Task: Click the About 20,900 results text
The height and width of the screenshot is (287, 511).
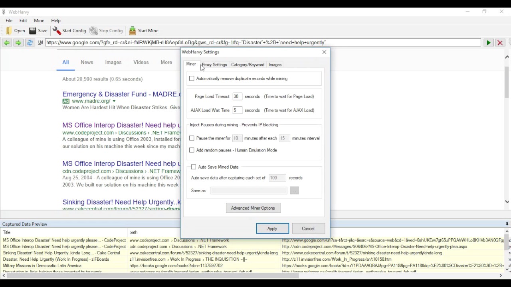Action: (102, 79)
